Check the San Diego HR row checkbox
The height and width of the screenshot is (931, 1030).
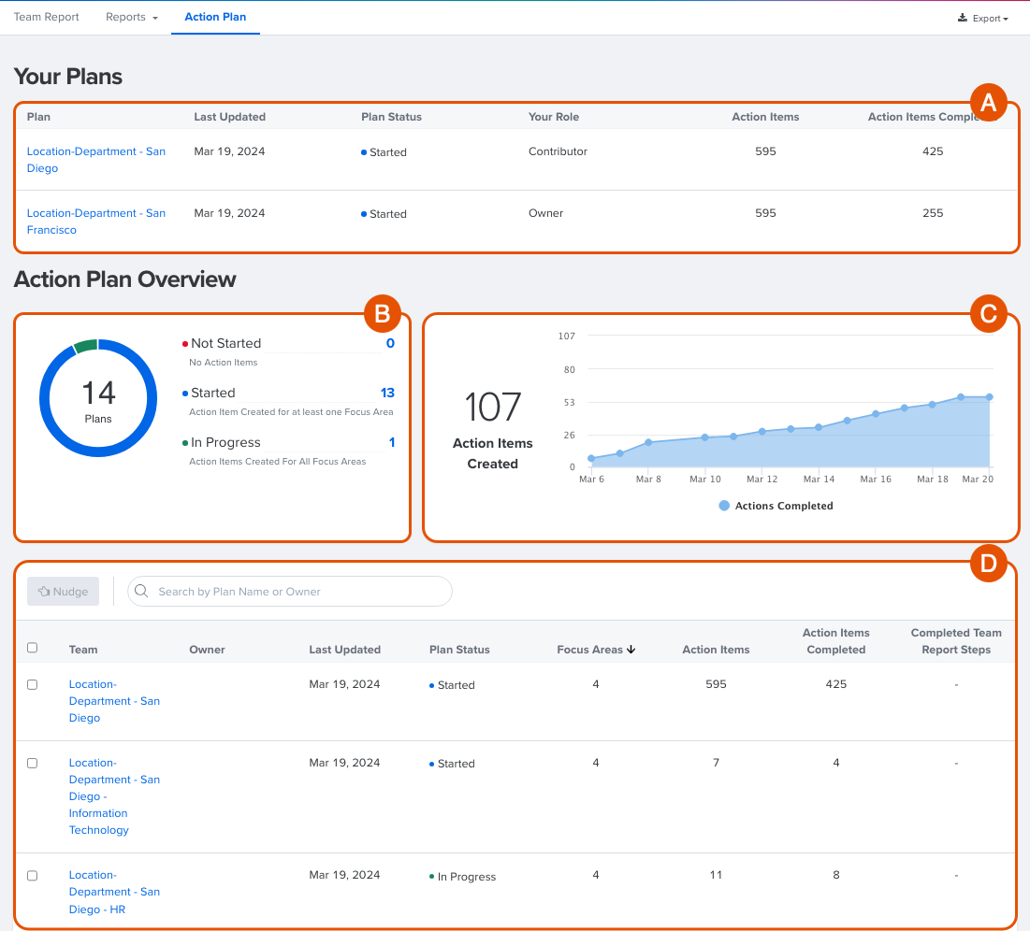point(33,876)
